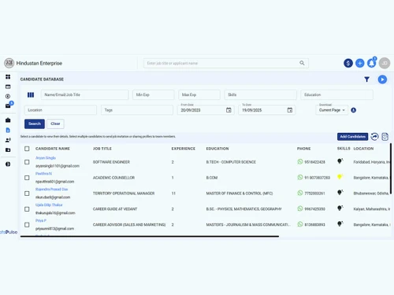
Task: Click the SOFTWARE ENGINEER job title cell
Action: (111, 162)
